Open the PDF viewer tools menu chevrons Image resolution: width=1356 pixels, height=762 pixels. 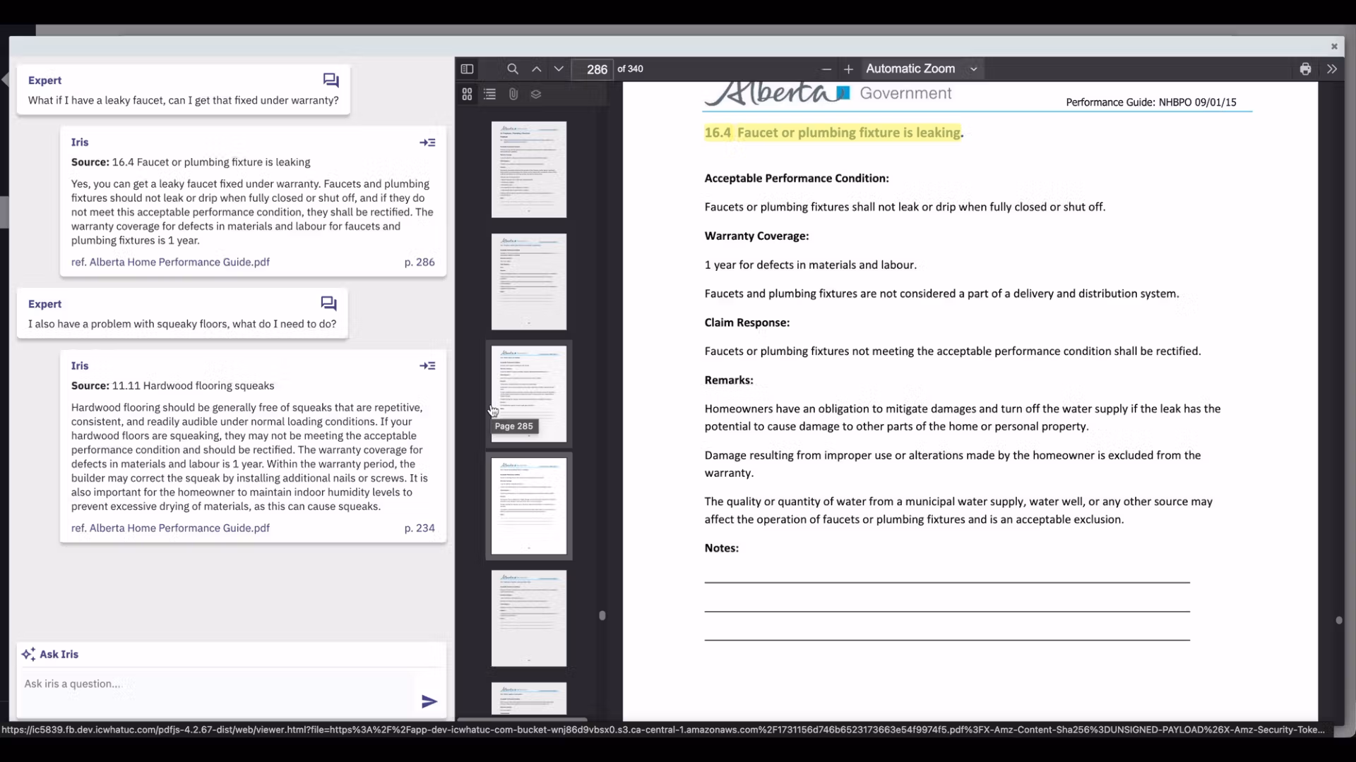(1332, 69)
